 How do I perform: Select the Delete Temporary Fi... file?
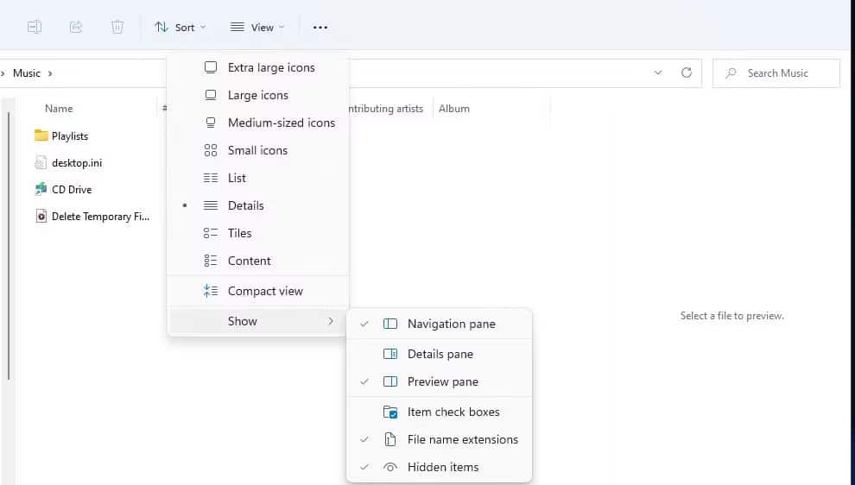click(x=100, y=217)
